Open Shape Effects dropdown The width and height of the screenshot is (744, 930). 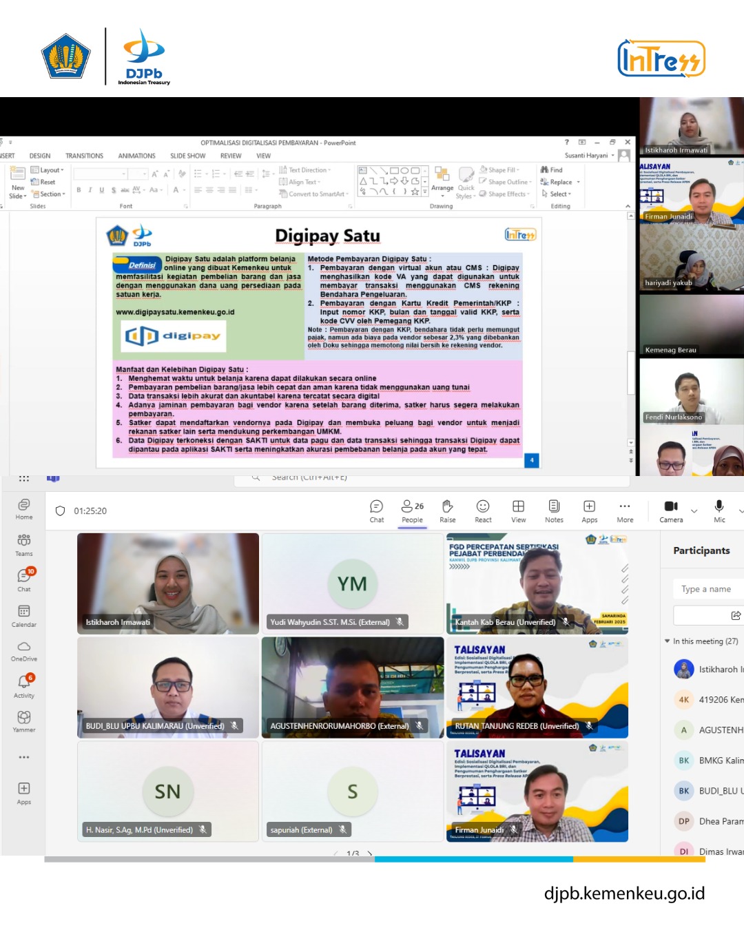[505, 194]
